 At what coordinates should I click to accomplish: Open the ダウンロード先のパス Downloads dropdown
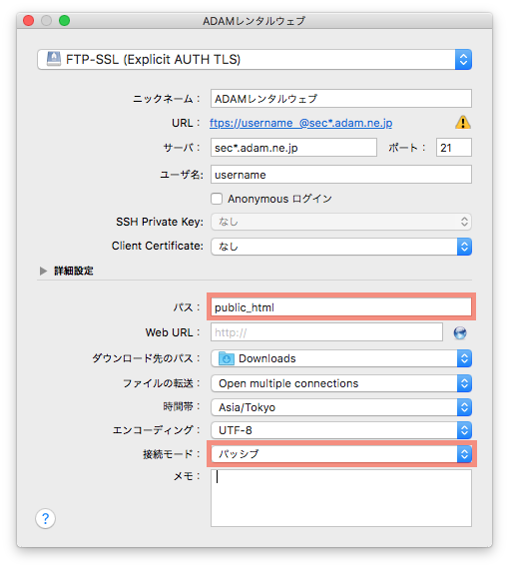pyautogui.click(x=341, y=358)
